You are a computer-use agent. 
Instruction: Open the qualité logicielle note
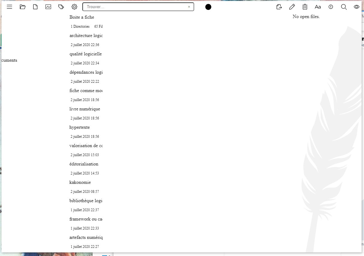86,54
